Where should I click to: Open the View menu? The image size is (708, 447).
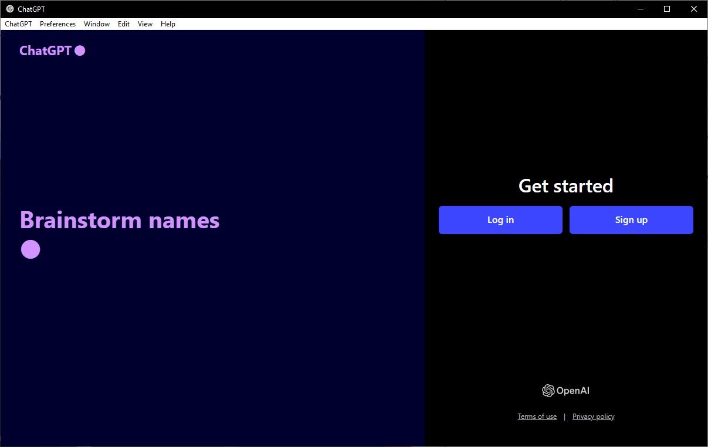145,24
